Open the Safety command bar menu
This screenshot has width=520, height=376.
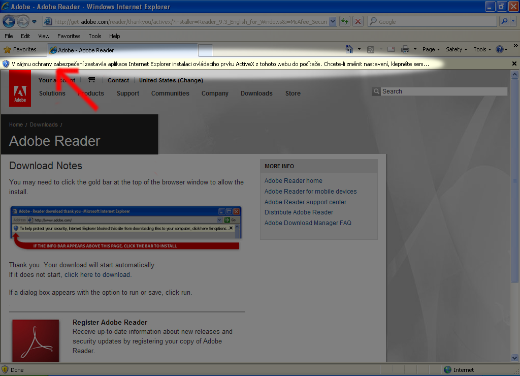pos(457,49)
